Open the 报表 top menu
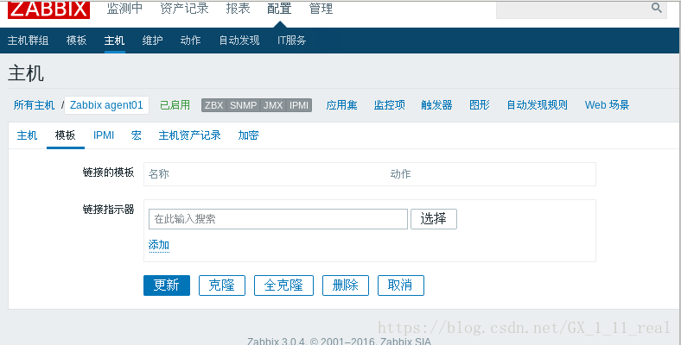681x345 pixels. pos(238,9)
